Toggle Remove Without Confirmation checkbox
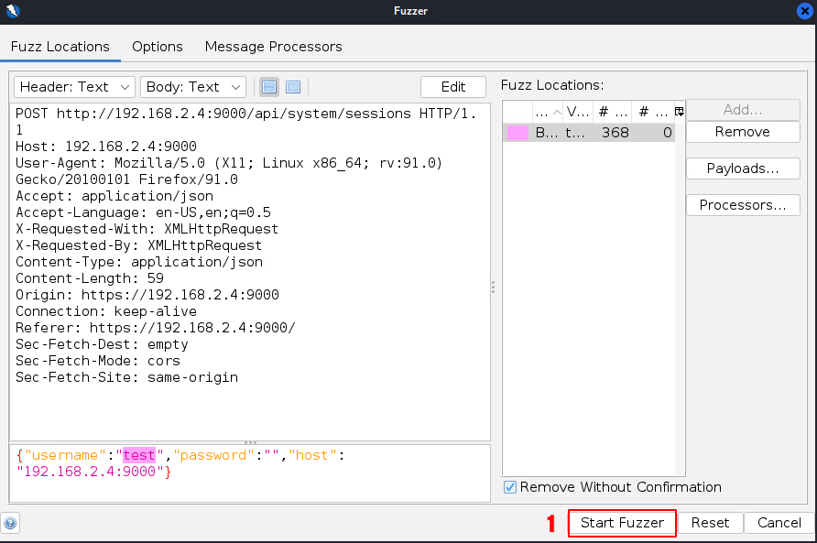The width and height of the screenshot is (817, 543). (510, 487)
